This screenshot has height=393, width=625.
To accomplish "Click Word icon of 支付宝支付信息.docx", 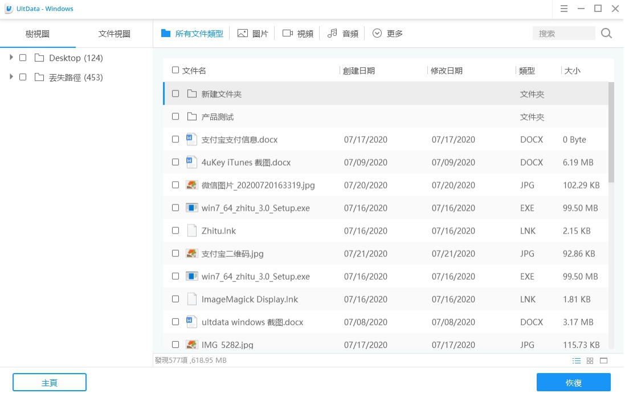I will point(192,139).
